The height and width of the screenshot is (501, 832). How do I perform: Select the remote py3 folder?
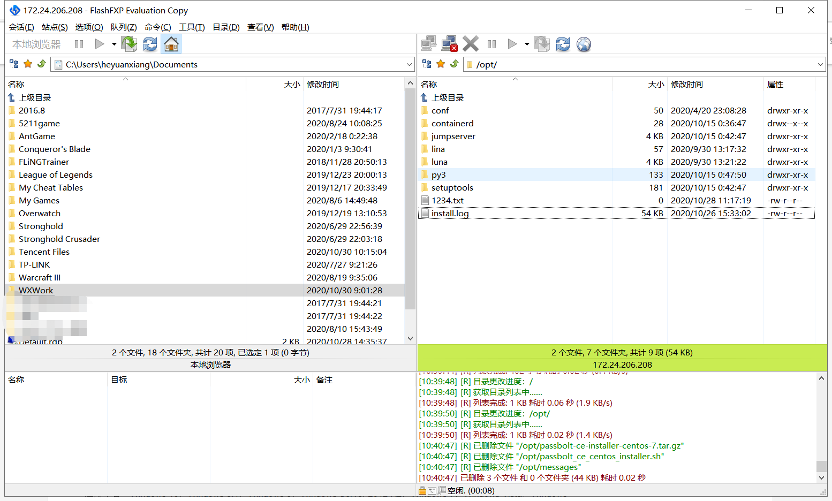point(616,174)
